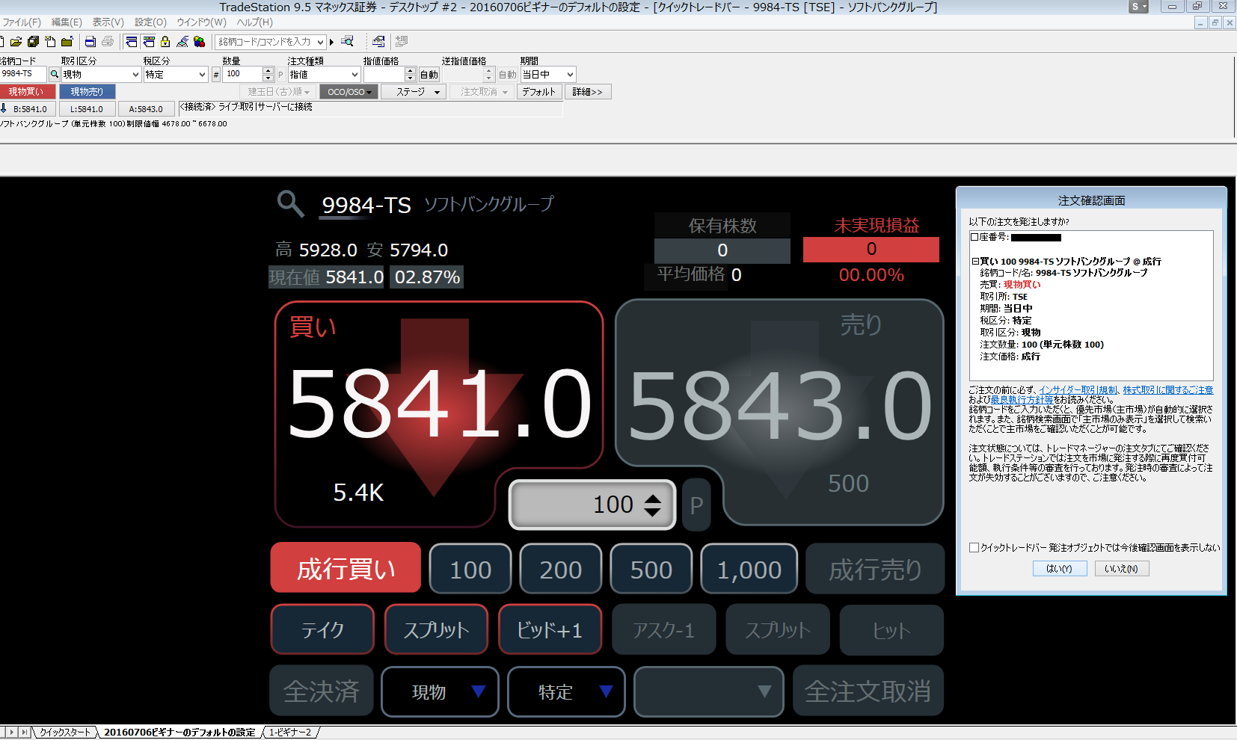Viewport: 1237px width, 740px height.
Task: Open the ヘルプ(H) menu
Action: click(254, 22)
